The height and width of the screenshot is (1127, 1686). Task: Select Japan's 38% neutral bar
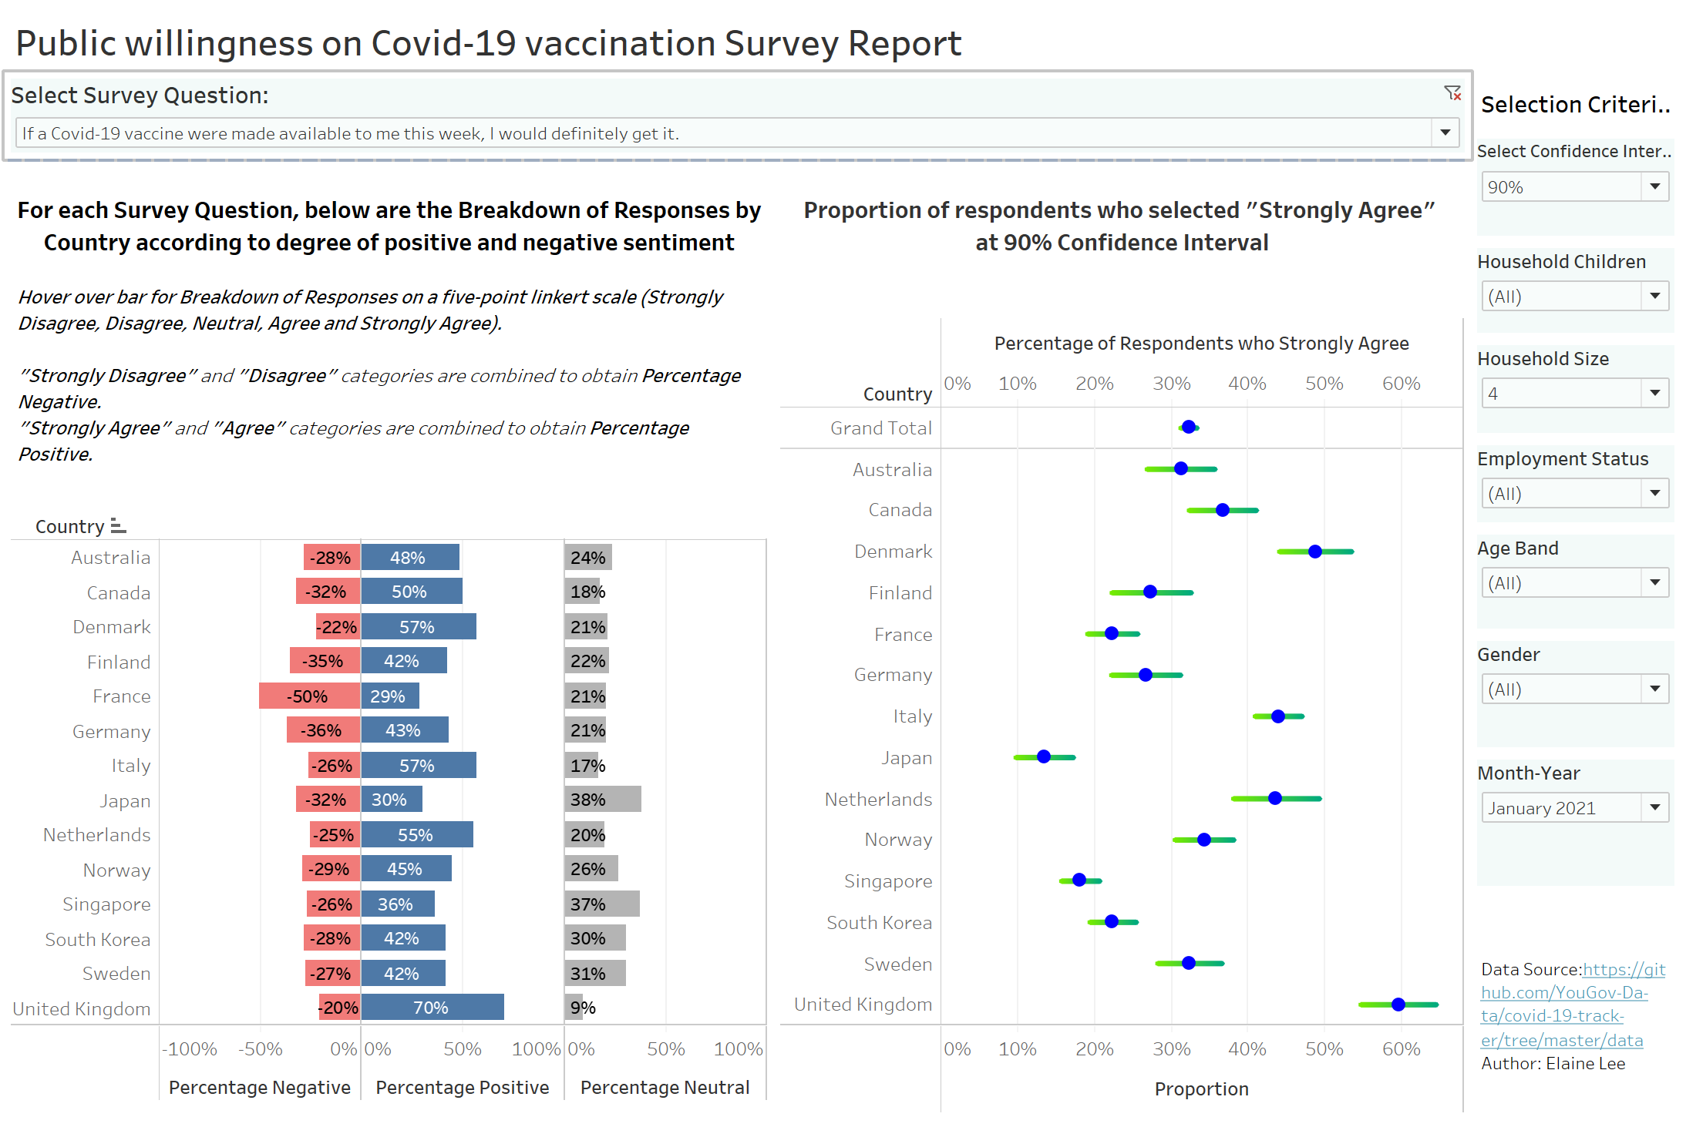pyautogui.click(x=602, y=799)
